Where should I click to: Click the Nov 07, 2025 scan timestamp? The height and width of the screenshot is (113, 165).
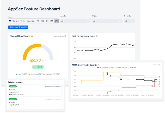coord(50,99)
